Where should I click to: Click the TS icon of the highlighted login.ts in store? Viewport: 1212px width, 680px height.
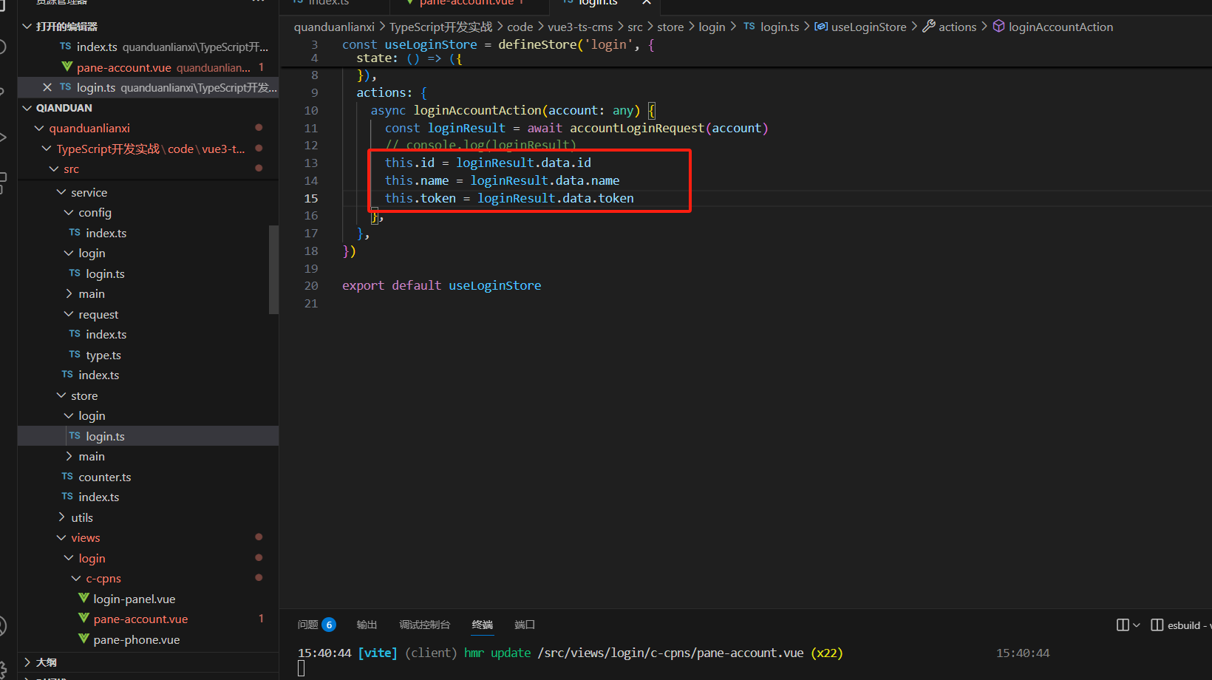coord(75,436)
